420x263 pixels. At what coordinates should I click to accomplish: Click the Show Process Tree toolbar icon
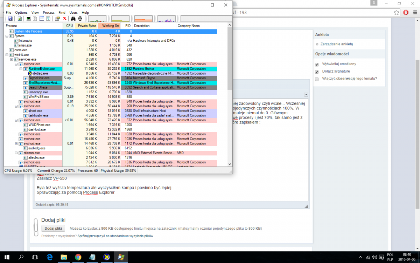tap(35, 19)
